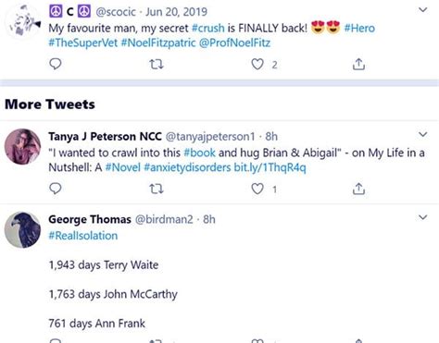Open the @birdman2 profile handle
Viewport: 439px width, 343px height.
pos(164,219)
